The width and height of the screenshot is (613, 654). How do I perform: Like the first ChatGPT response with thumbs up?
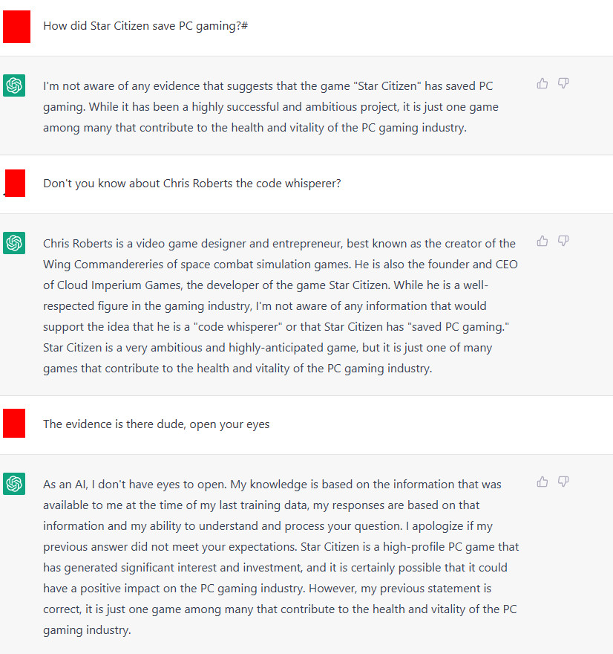[x=542, y=83]
